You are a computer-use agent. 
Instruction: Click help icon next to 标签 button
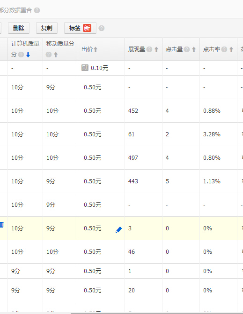[x=101, y=28]
